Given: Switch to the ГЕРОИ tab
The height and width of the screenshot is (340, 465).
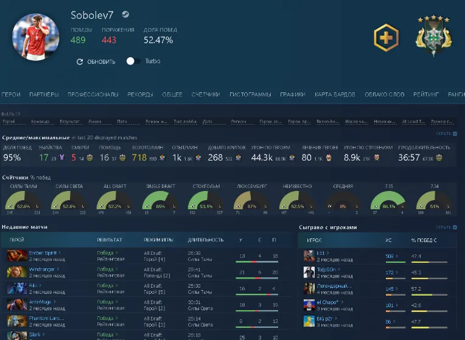Looking at the screenshot, I should pos(11,94).
